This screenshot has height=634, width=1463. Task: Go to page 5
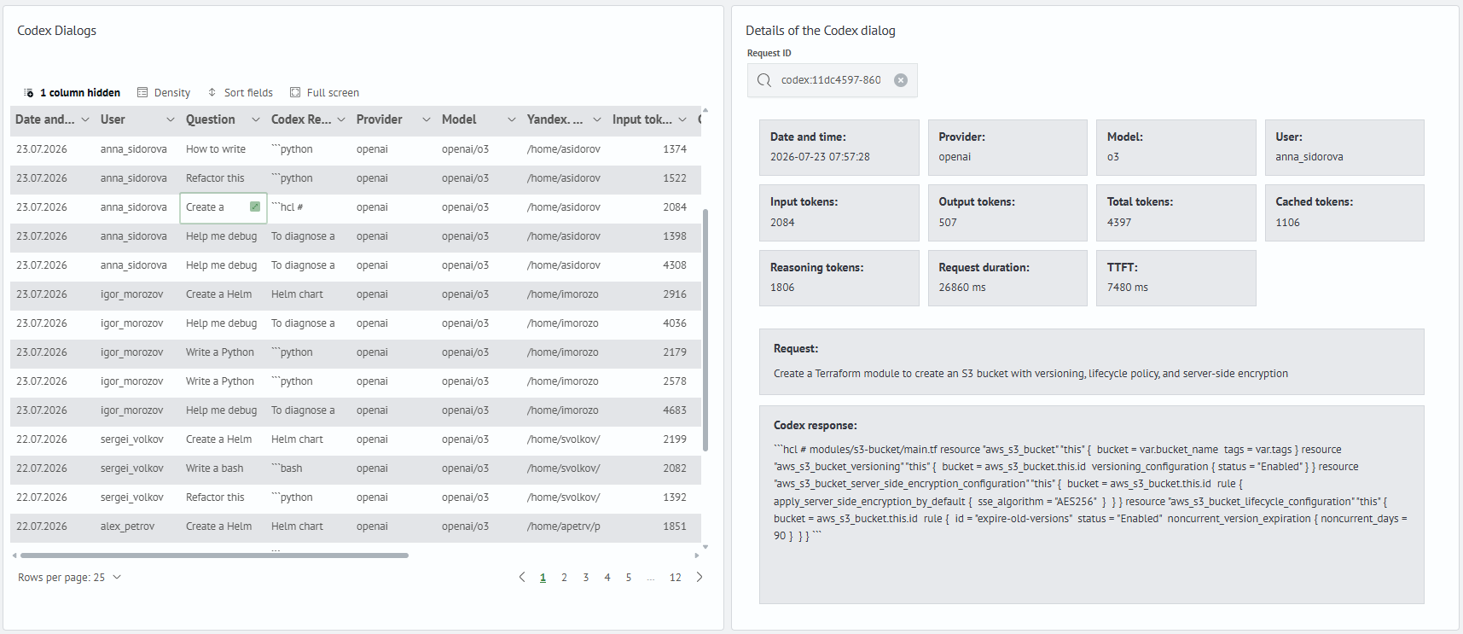pyautogui.click(x=629, y=578)
